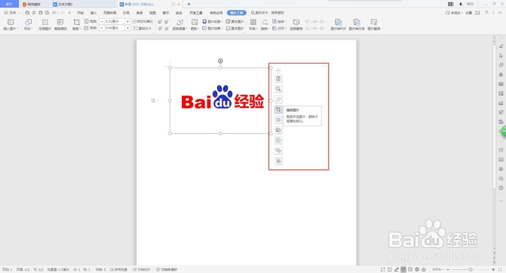Click the print icon in quick toolbar
The height and width of the screenshot is (273, 506).
pos(40,13)
